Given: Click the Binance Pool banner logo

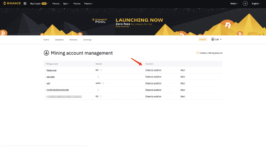Looking at the screenshot, I should (99, 21).
